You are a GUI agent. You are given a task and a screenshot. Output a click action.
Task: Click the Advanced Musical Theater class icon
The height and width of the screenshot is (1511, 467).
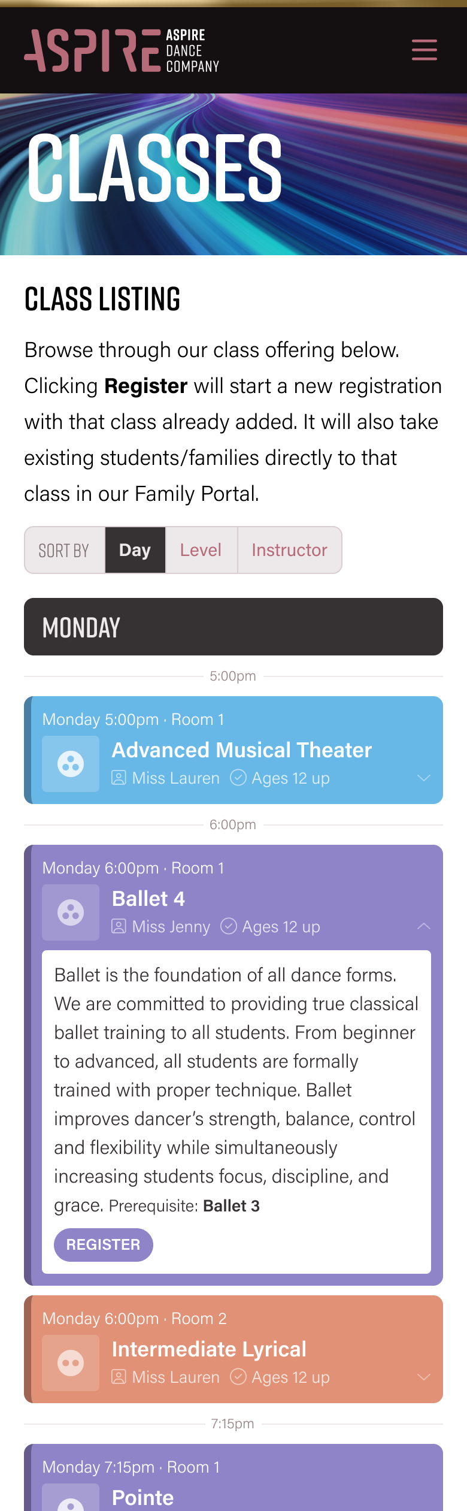(71, 764)
